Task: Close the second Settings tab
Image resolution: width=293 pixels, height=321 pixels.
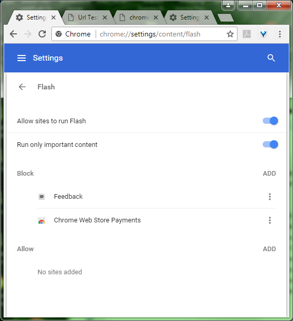Action: coord(207,17)
